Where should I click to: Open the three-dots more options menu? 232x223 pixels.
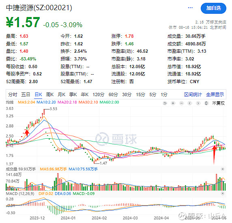coord(190,8)
